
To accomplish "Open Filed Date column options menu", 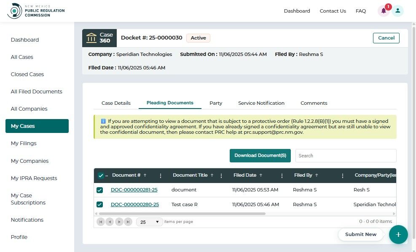I will [x=282, y=175].
